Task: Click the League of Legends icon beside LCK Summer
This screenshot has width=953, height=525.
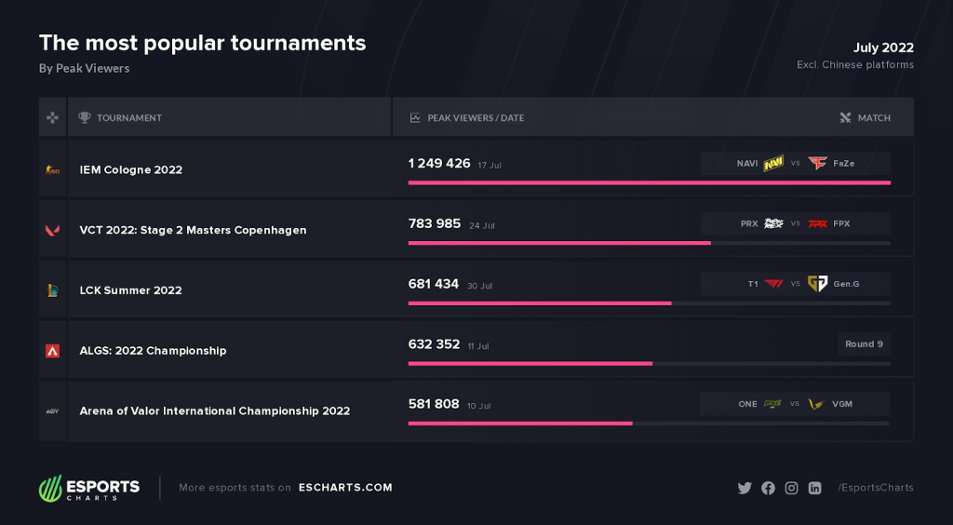Action: 53,290
